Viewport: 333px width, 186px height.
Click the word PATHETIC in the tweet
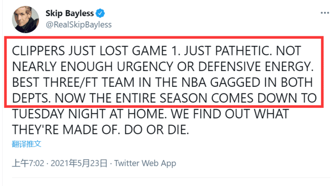click(x=243, y=51)
